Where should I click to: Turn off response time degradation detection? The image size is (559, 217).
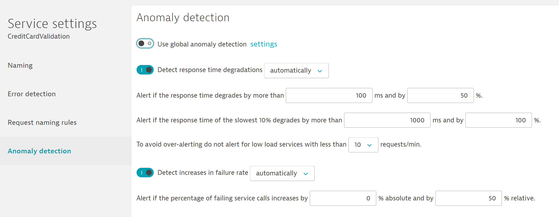tap(145, 70)
